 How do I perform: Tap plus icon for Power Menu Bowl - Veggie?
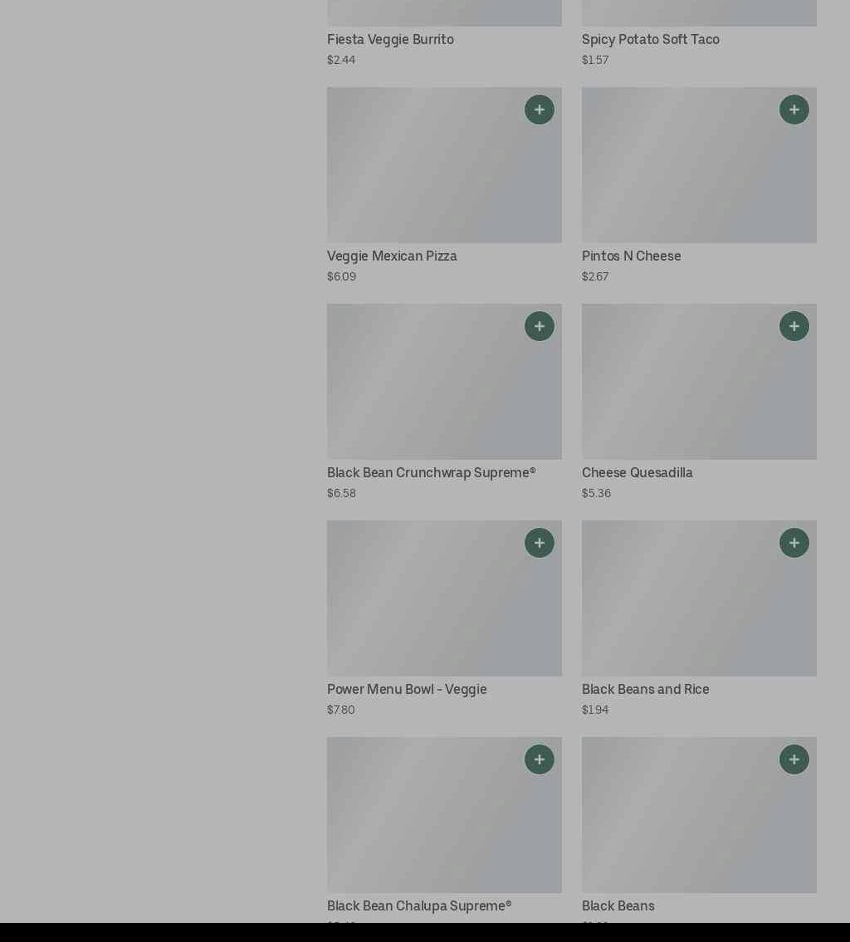(x=539, y=543)
